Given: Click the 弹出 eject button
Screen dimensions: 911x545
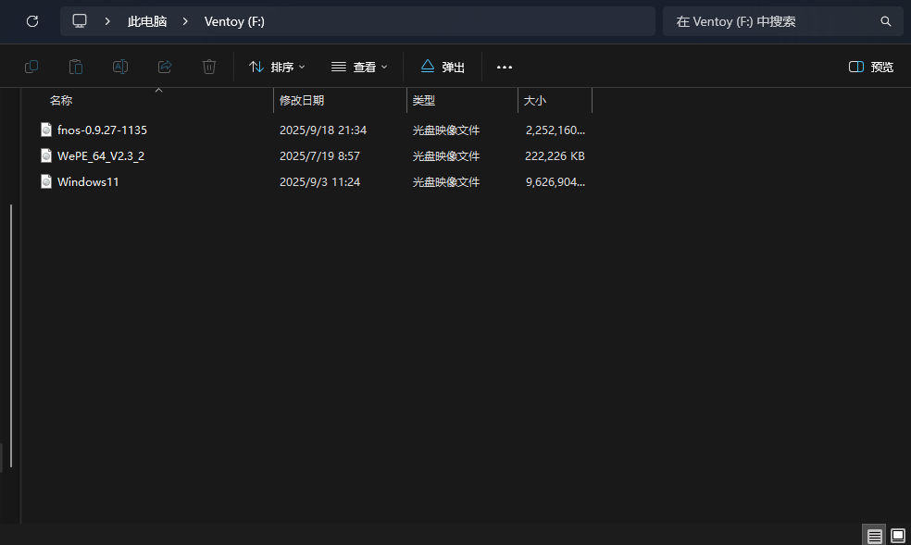Looking at the screenshot, I should 443,67.
